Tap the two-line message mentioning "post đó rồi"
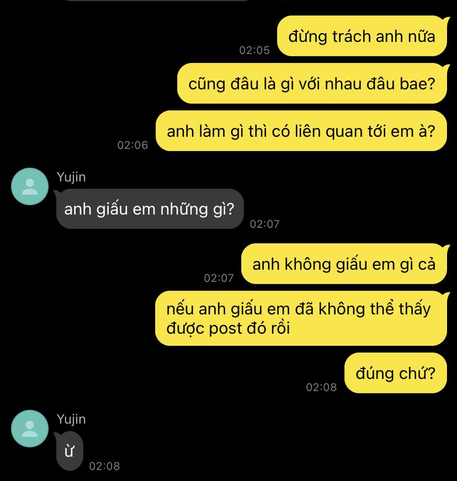The height and width of the screenshot is (481, 457). (301, 318)
